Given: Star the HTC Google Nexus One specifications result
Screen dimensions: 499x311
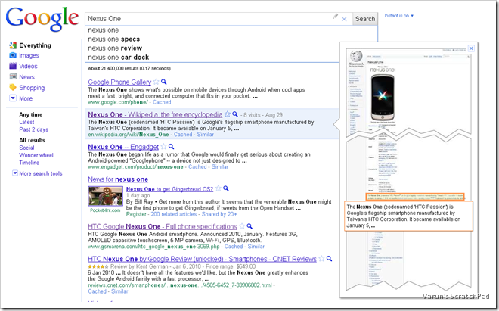Looking at the screenshot, I should click(x=242, y=226).
